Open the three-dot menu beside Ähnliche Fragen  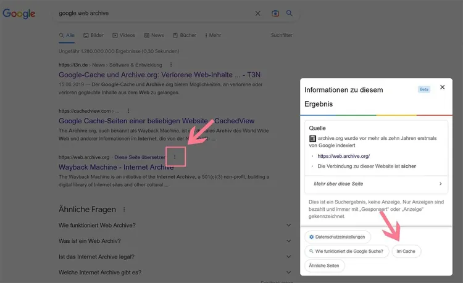[124, 209]
